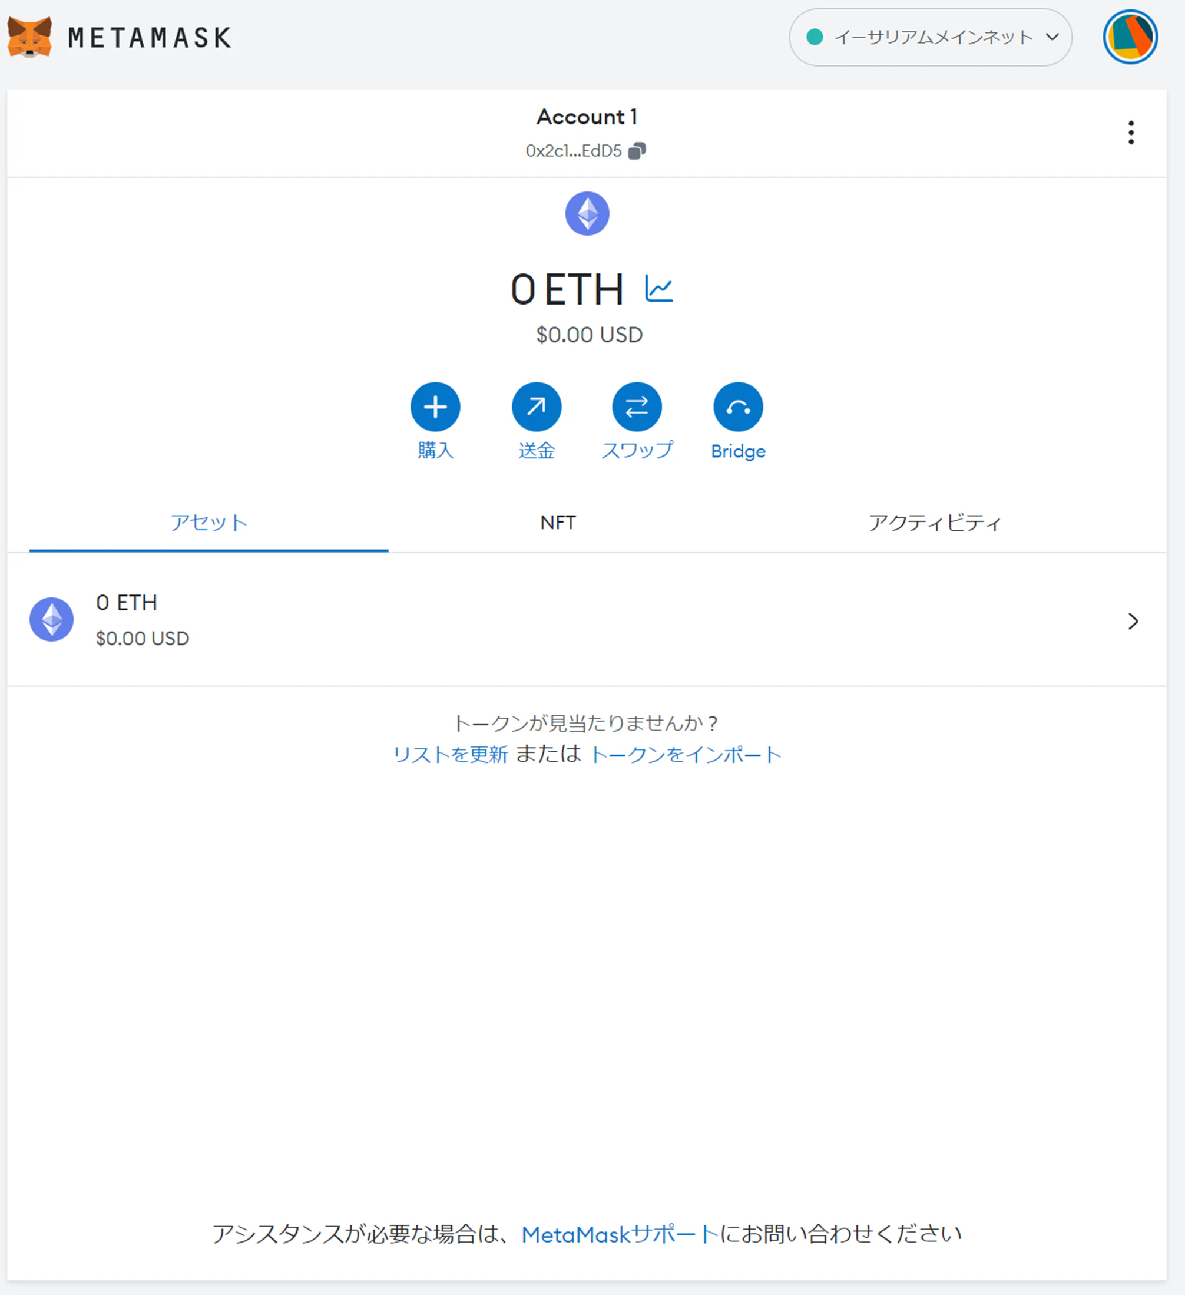
Task: Switch to the アクティビティ tab
Action: click(935, 524)
